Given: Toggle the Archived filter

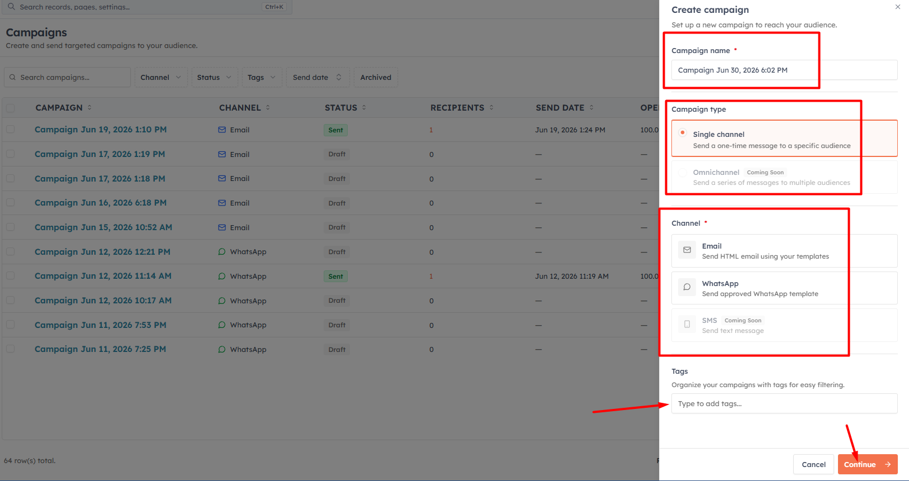Looking at the screenshot, I should pyautogui.click(x=376, y=77).
